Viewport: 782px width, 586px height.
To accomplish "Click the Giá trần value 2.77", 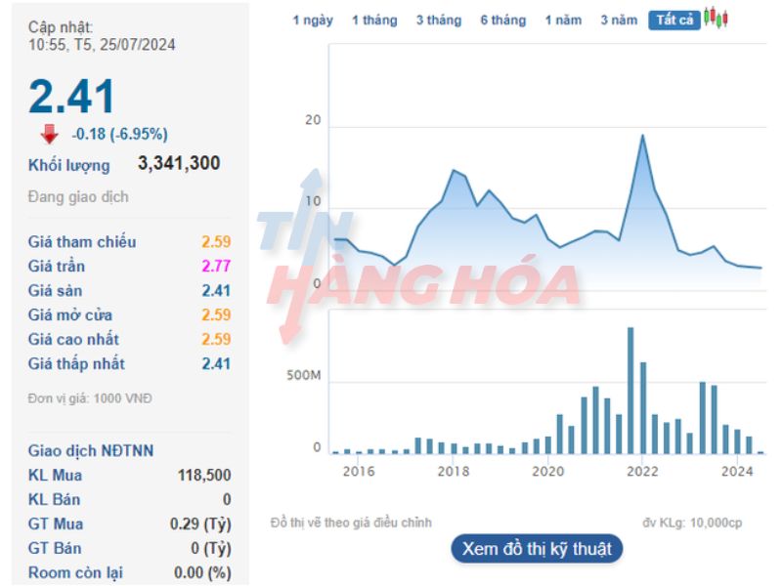I will tap(216, 267).
